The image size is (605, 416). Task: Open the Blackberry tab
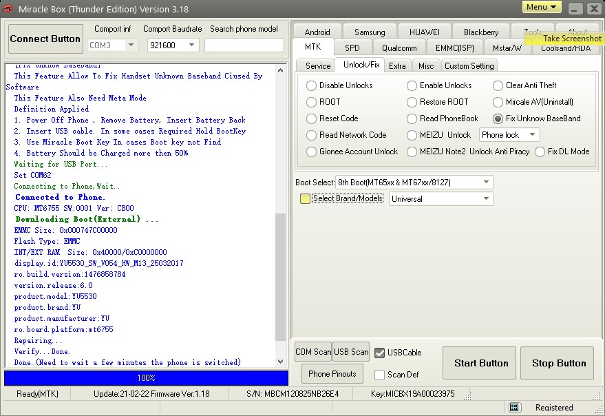coord(481,32)
